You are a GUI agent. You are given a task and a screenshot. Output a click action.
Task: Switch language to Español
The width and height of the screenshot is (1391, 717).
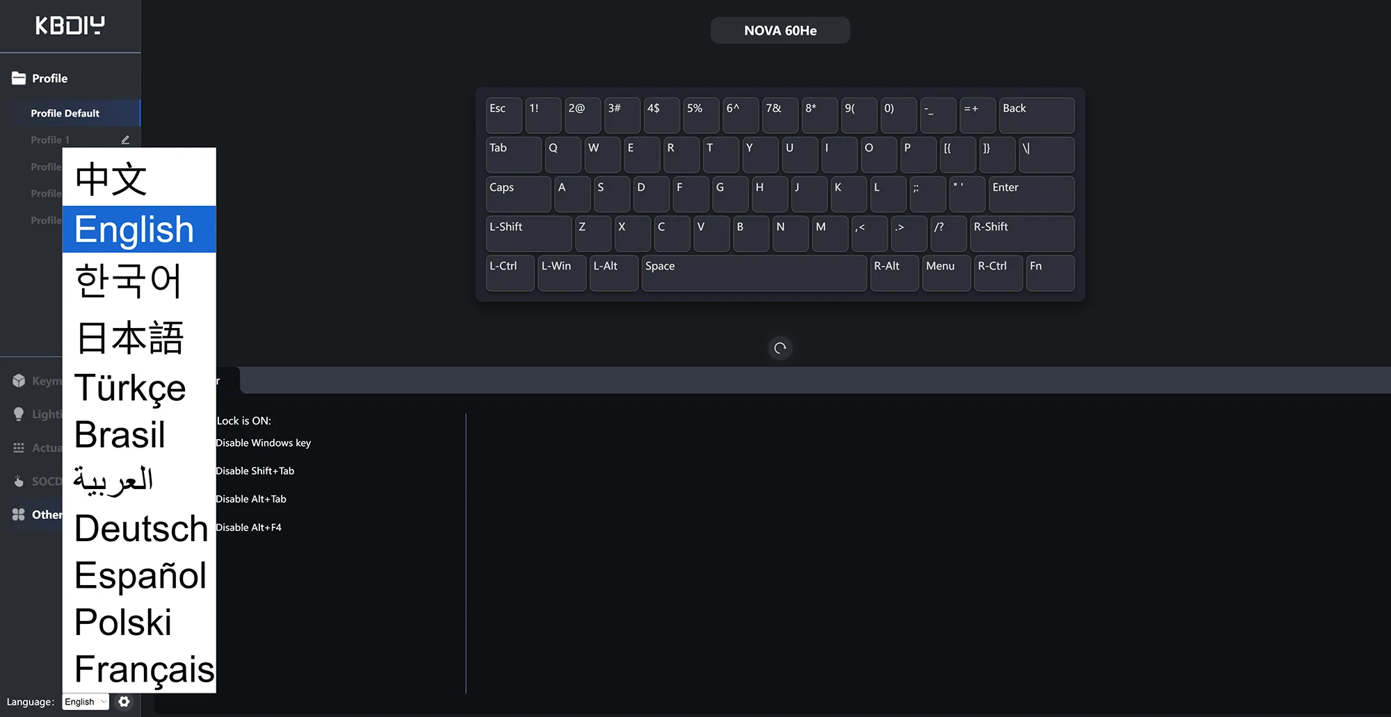pos(139,575)
